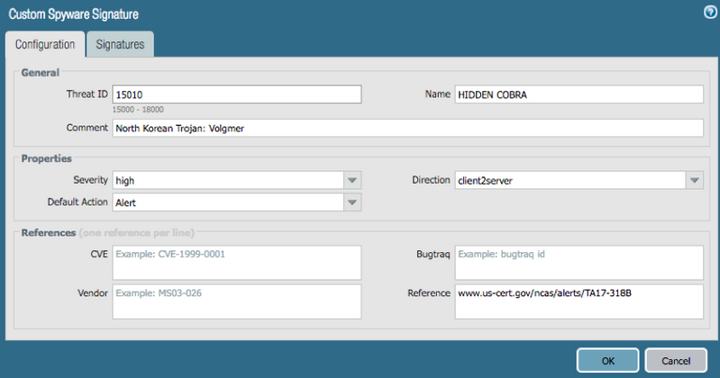Expand the Severity dropdown arrow

click(352, 180)
